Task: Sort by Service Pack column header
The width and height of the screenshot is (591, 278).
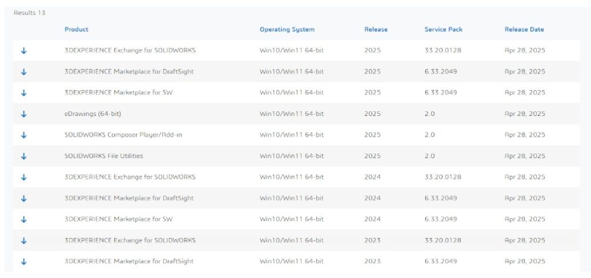Action: coord(443,29)
